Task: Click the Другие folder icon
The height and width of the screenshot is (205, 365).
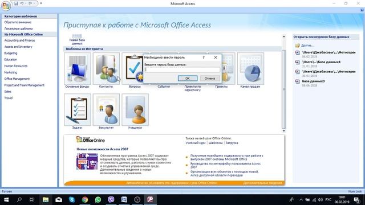Action: click(x=297, y=46)
